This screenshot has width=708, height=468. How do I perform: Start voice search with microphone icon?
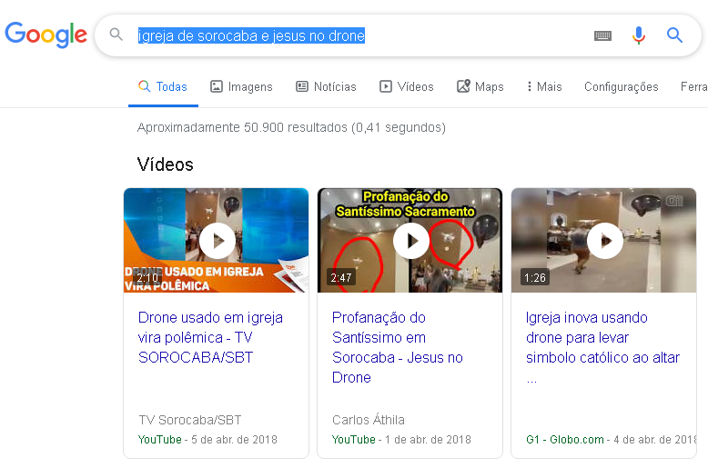pyautogui.click(x=639, y=35)
